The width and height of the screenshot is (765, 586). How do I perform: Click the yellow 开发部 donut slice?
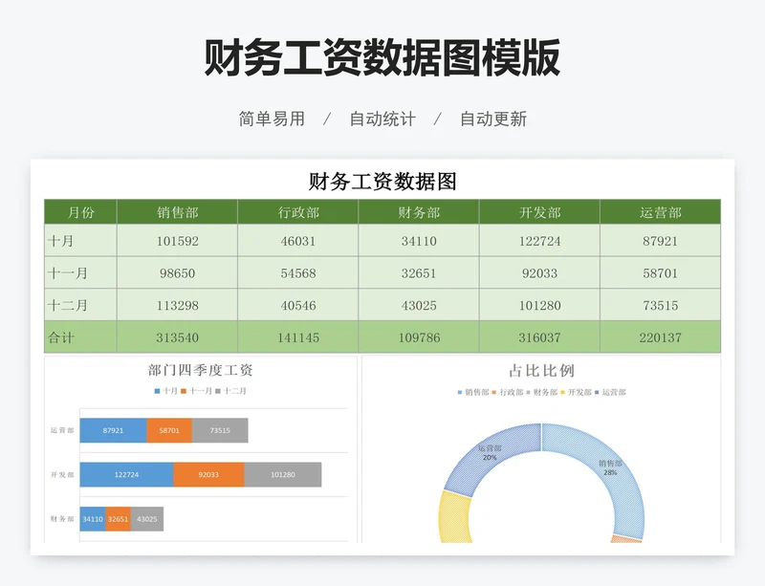pyautogui.click(x=455, y=517)
